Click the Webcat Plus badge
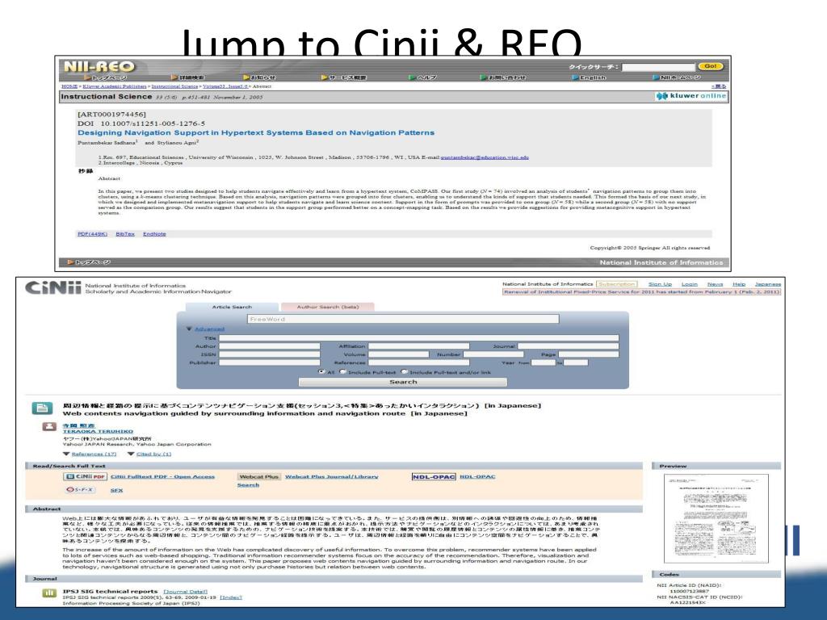 click(258, 476)
